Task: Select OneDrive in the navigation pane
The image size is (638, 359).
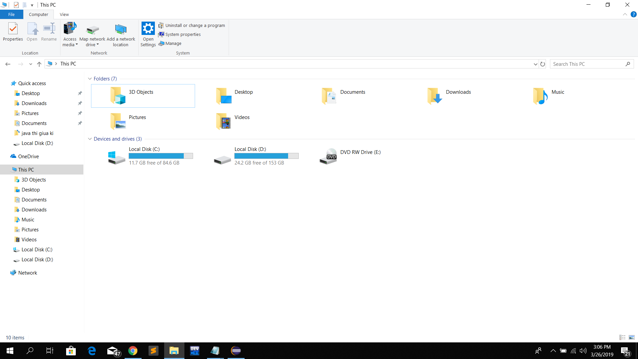Action: pyautogui.click(x=28, y=156)
